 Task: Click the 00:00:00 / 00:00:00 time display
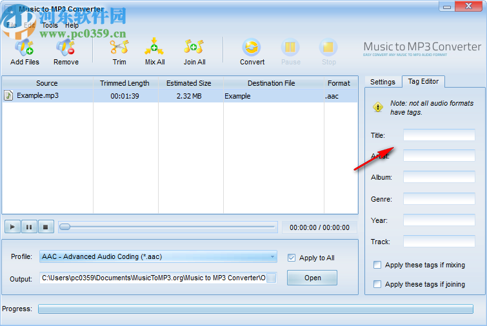click(x=319, y=227)
